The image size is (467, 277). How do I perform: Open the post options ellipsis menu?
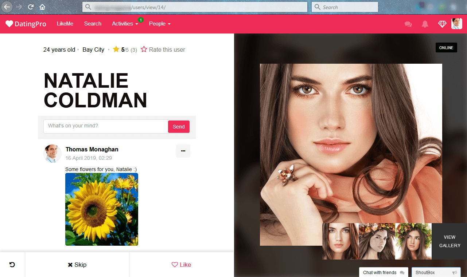coord(183,151)
